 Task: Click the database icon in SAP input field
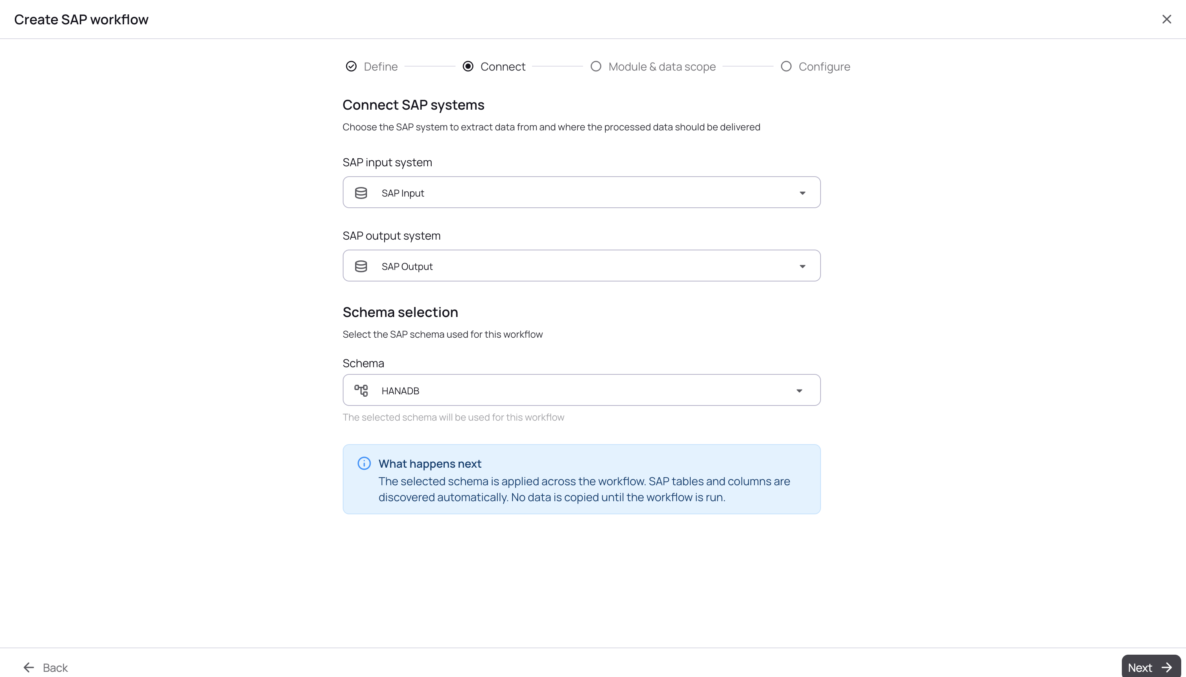361,193
